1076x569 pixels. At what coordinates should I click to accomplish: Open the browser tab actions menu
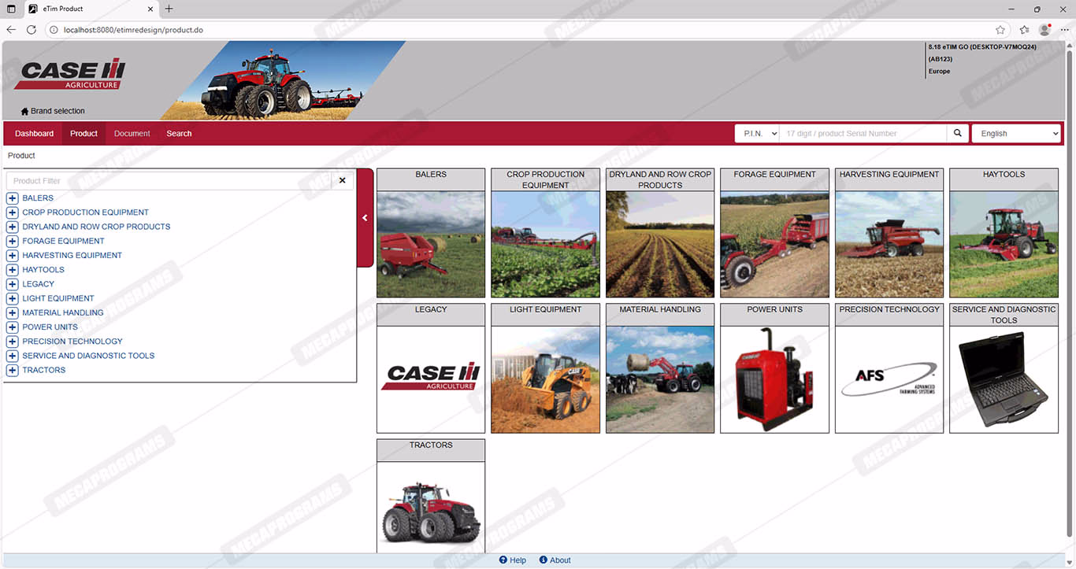pos(11,9)
